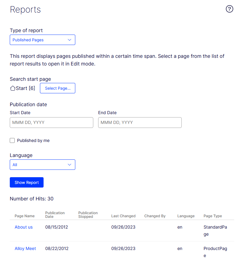This screenshot has height=261, width=239.
Task: Open the help question mark icon
Action: 229,9
